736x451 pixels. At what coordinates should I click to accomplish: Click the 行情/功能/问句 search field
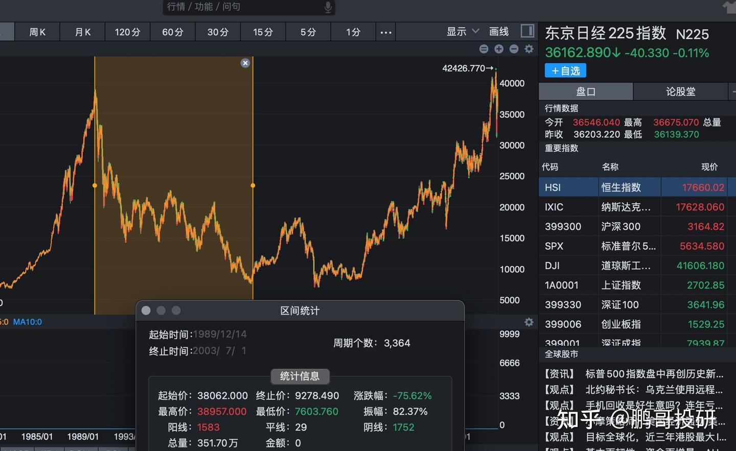[x=245, y=7]
